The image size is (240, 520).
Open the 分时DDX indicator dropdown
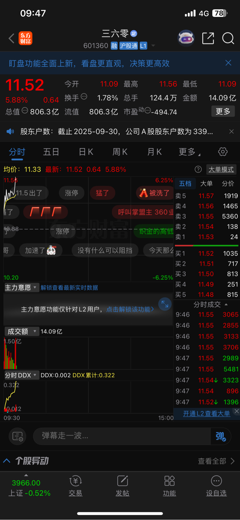pyautogui.click(x=21, y=375)
